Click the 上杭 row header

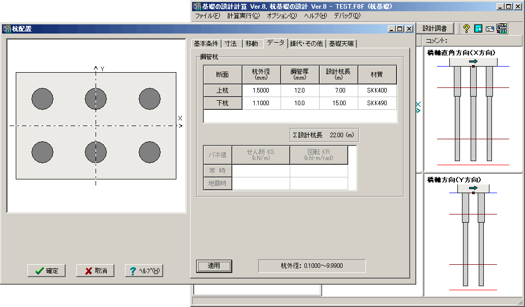click(x=223, y=90)
